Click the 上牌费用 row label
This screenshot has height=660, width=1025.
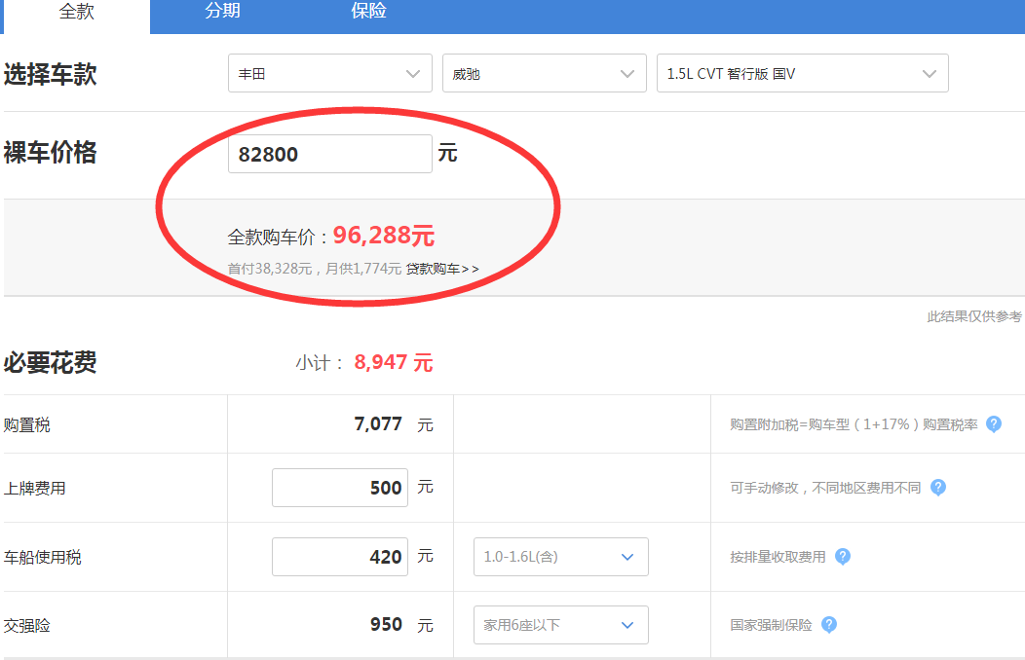tap(35, 489)
